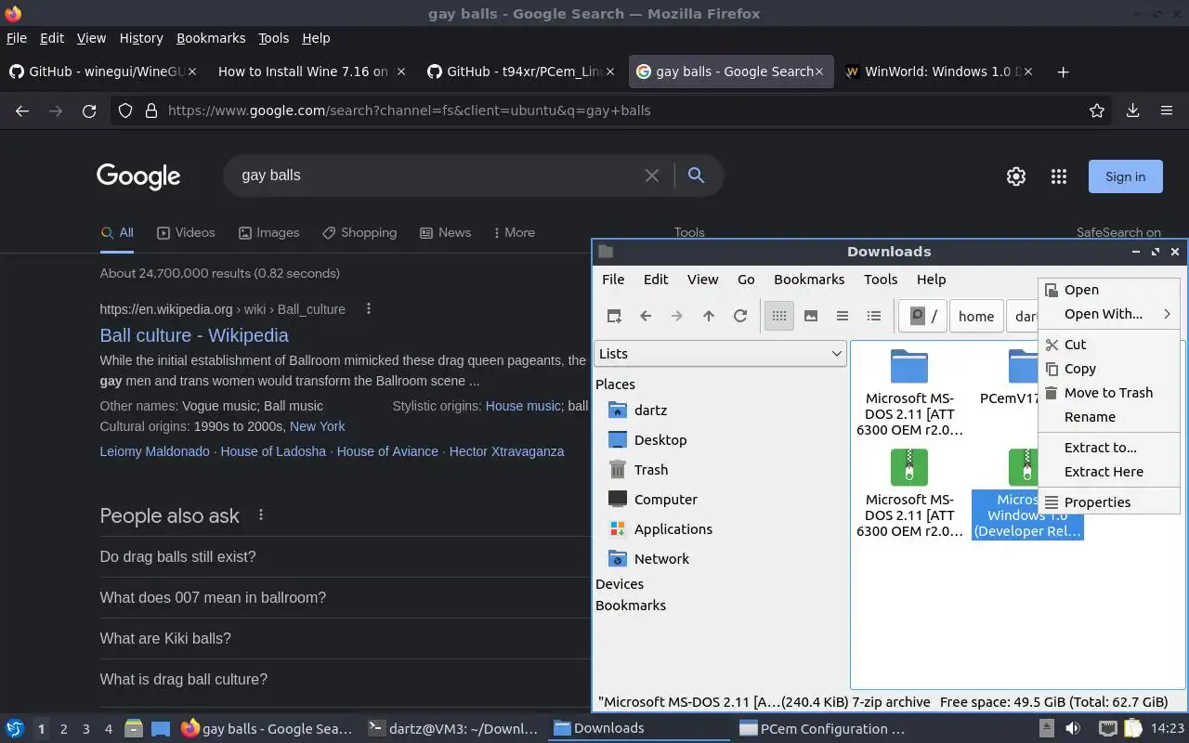Screen dimensions: 1189x743
Task: Click the home path segment button
Action: [x=976, y=316]
